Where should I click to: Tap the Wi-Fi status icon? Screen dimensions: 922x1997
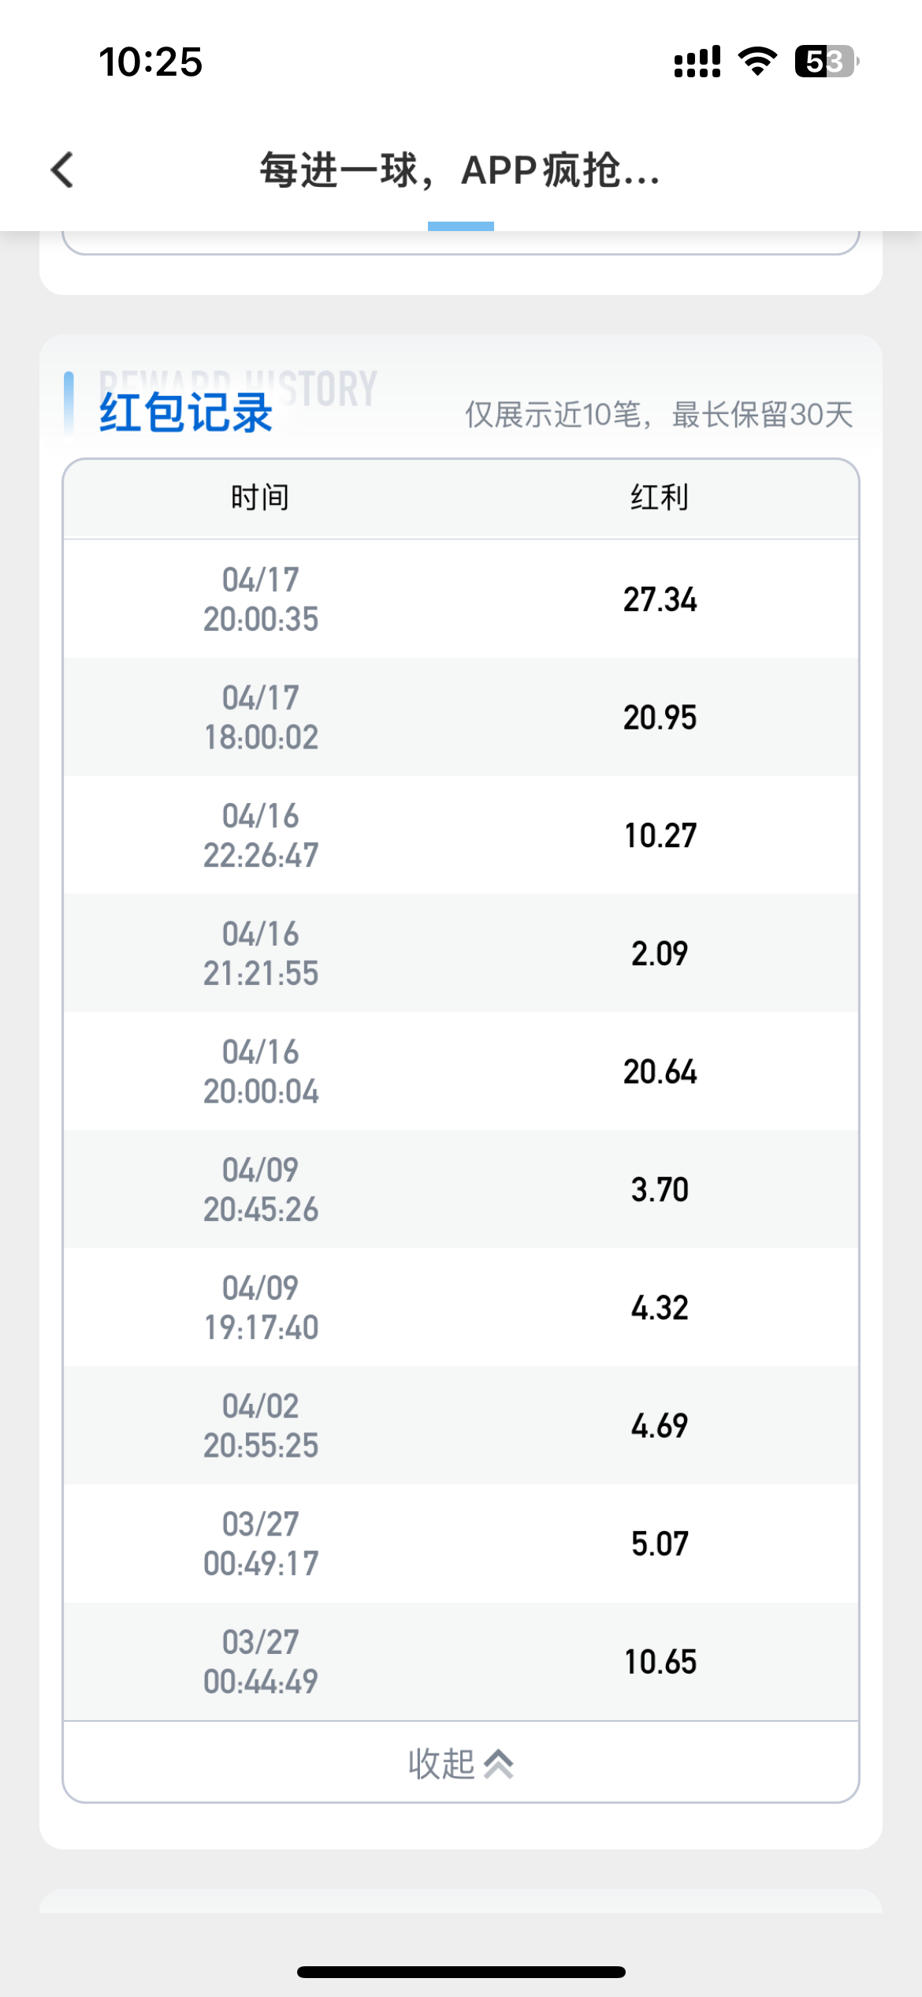pyautogui.click(x=757, y=62)
